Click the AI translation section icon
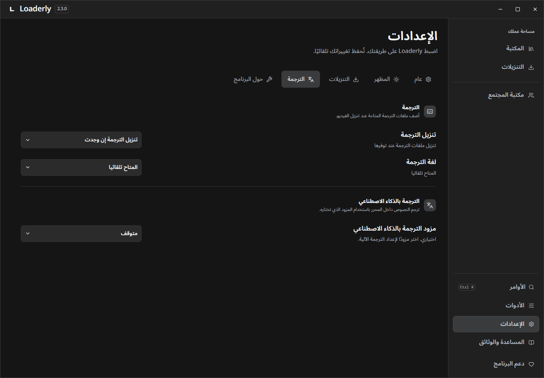Viewport: 544px width, 378px height. coord(430,205)
